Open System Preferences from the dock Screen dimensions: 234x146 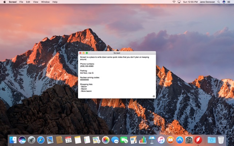(x=189, y=140)
